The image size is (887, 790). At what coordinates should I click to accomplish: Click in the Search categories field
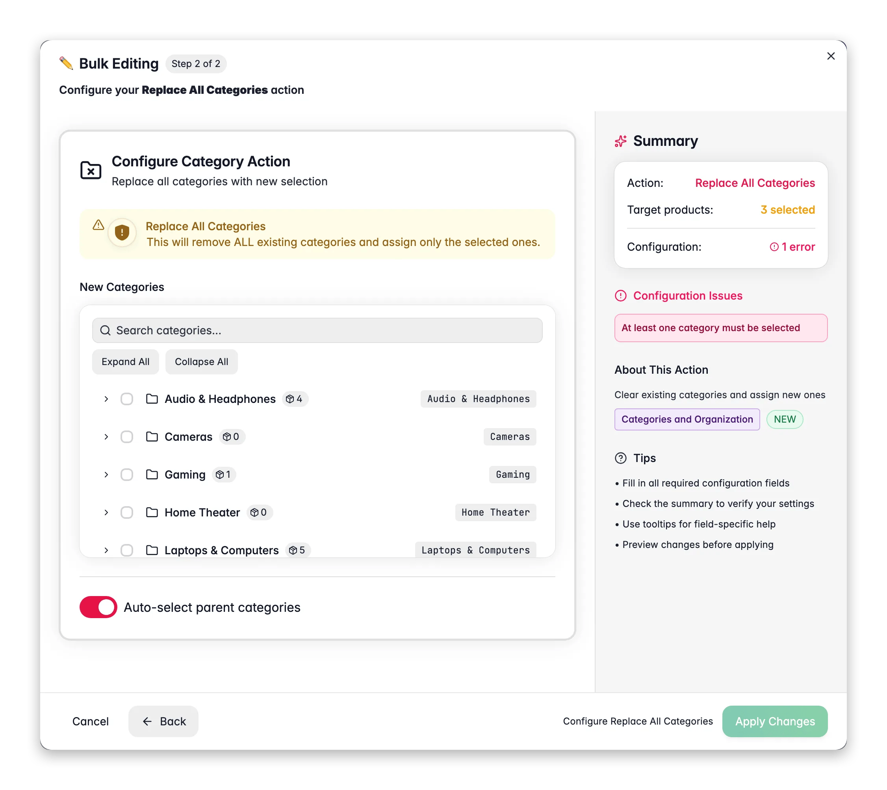(x=317, y=330)
